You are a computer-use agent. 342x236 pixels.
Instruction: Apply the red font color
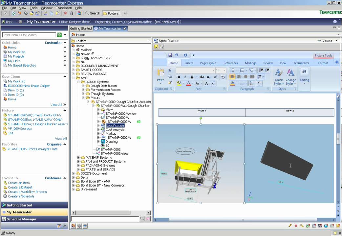pos(189,83)
